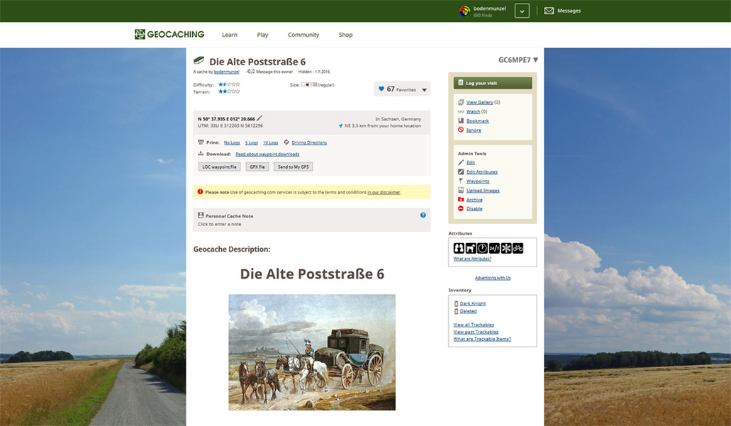The height and width of the screenshot is (426, 731).
Task: Click the bodenmunzel profile avatar
Action: point(464,11)
